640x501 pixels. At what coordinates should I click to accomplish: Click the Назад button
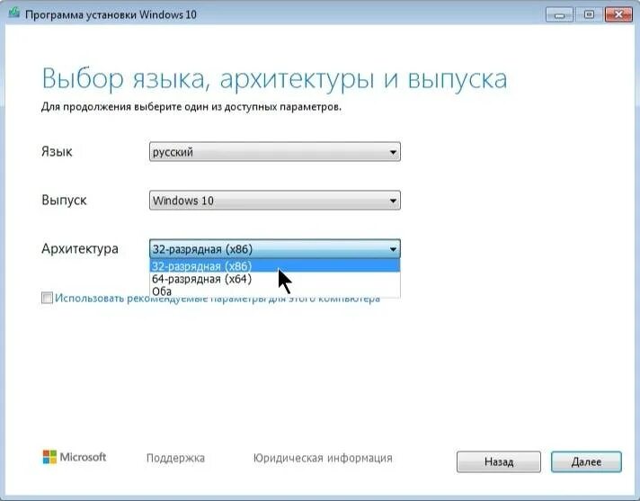(498, 461)
